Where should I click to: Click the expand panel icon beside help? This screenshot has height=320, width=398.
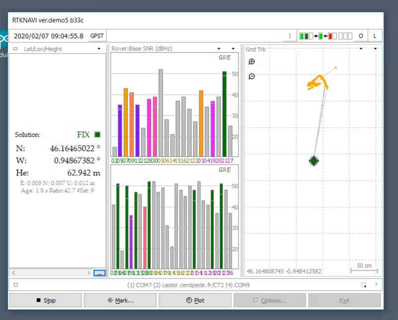364,285
